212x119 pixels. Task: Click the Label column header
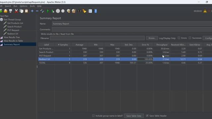point(46,45)
